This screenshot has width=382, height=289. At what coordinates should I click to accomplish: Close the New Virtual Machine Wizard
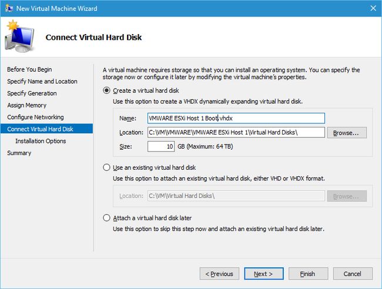373,8
